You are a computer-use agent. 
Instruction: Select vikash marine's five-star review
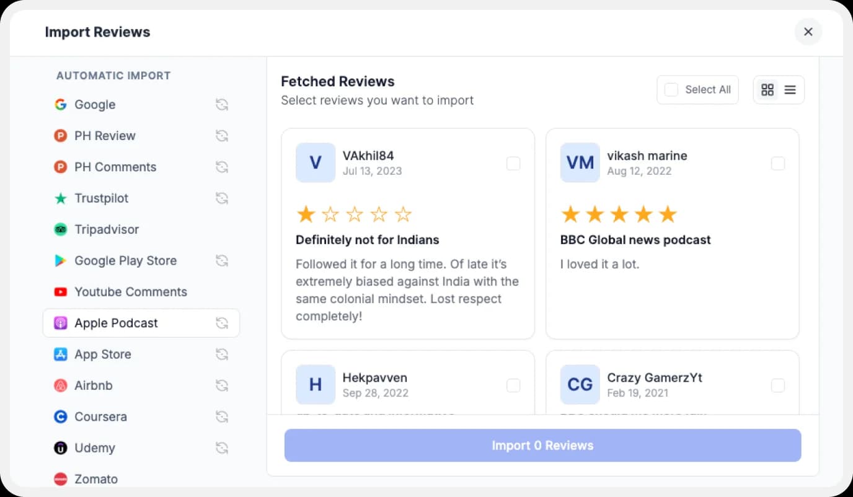pos(778,164)
